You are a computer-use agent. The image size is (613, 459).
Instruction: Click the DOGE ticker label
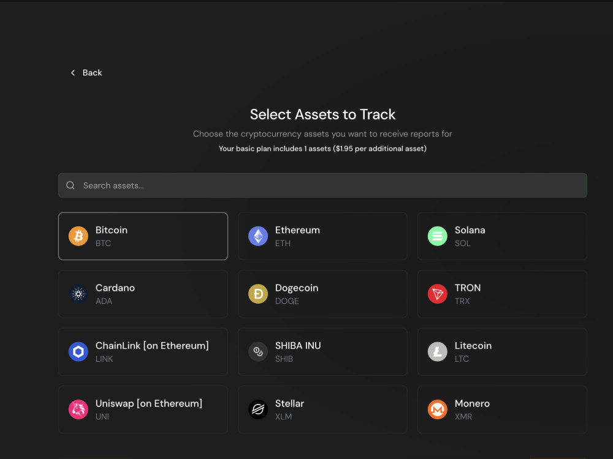[287, 301]
